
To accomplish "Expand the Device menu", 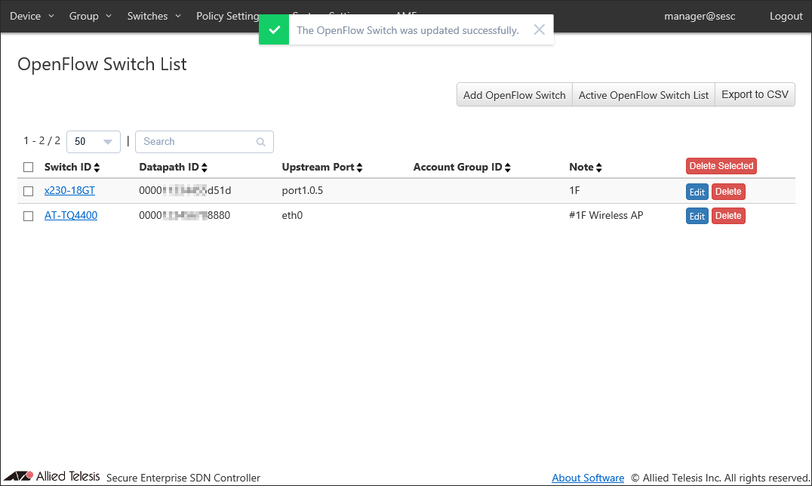I will coord(32,16).
